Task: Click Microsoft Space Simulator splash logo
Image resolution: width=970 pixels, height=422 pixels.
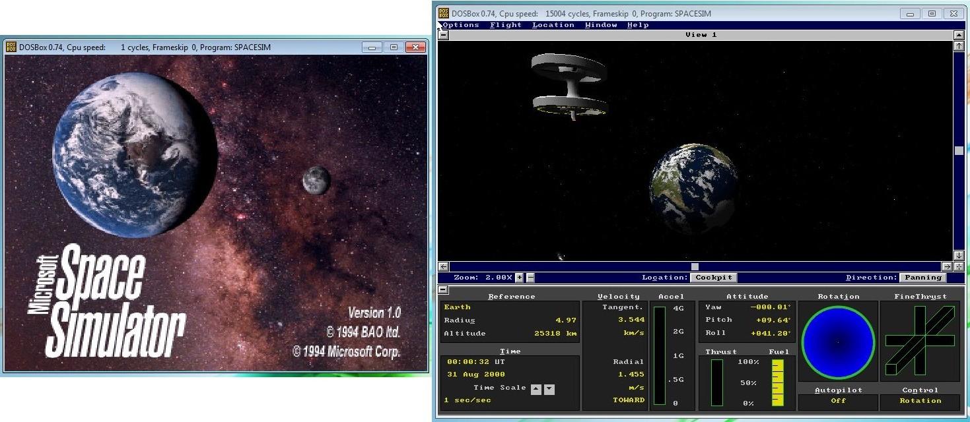Action: point(108,301)
